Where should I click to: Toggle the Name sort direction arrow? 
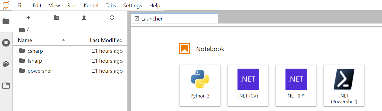63,40
